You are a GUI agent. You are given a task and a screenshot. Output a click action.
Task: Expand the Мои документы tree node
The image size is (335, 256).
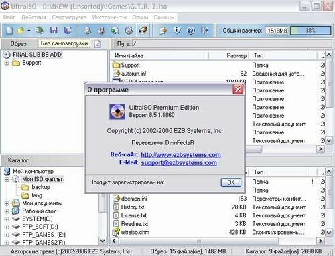click(7, 203)
